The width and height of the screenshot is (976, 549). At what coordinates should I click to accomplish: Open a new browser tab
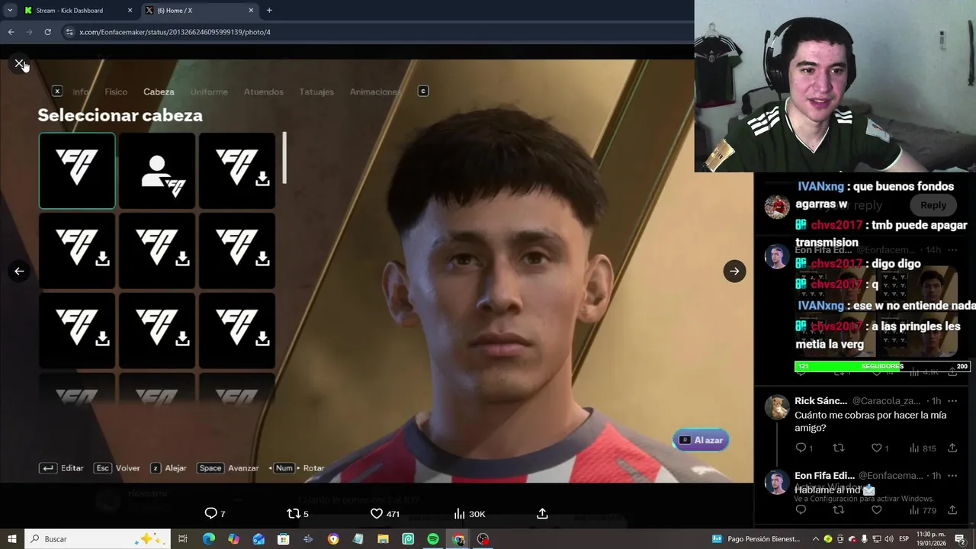tap(269, 11)
